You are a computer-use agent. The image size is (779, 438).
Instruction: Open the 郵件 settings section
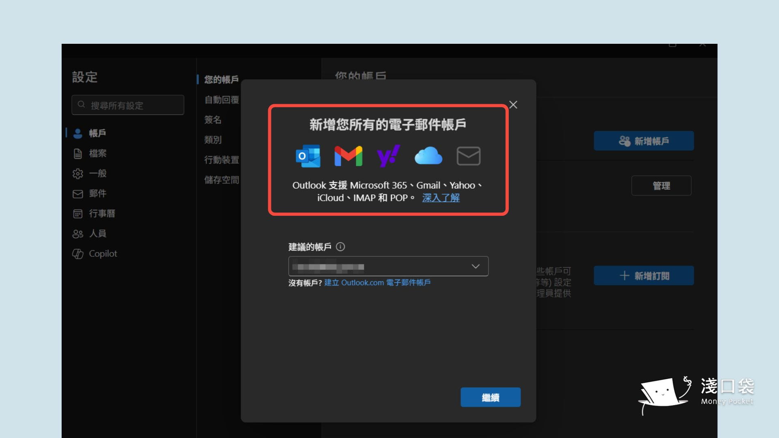[x=97, y=194]
